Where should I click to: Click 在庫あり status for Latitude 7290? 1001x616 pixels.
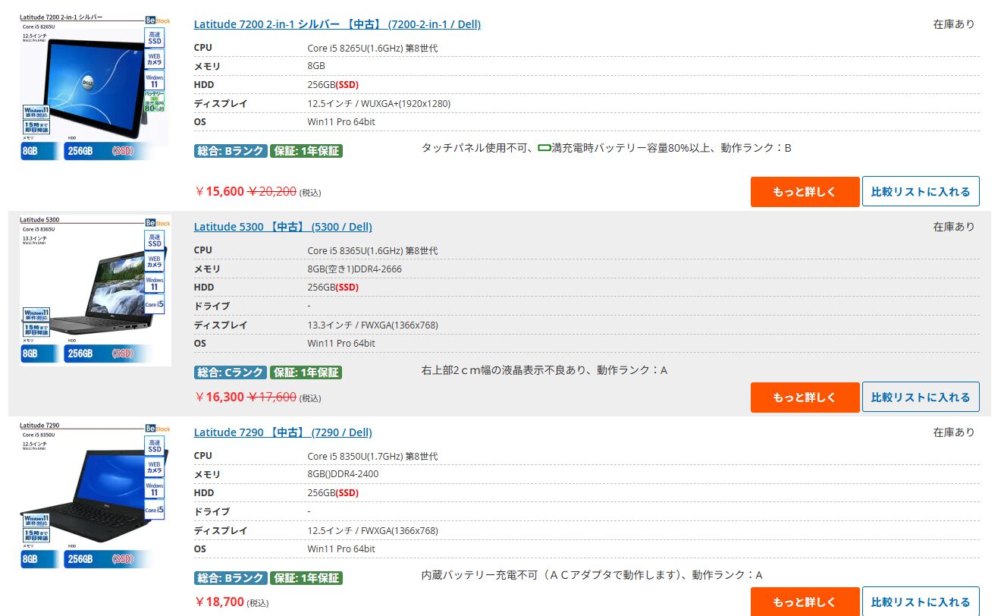tap(954, 432)
